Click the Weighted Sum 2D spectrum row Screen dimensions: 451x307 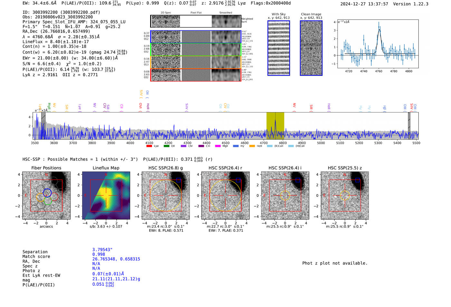[x=196, y=21]
